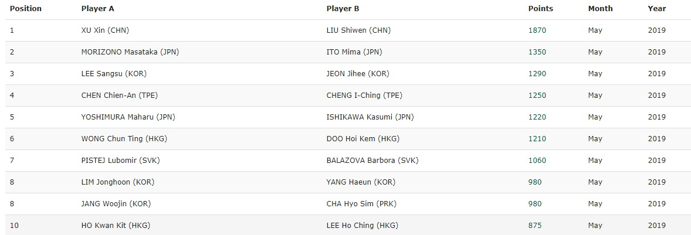Open the 1060 points value

point(537,160)
